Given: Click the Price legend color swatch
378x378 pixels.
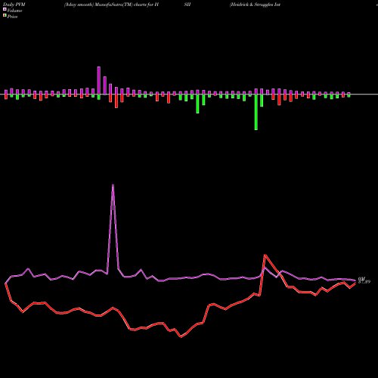Looking at the screenshot, I should [5, 16].
